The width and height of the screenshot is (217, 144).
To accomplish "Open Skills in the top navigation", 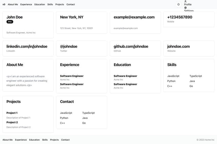I will point(50,4).
